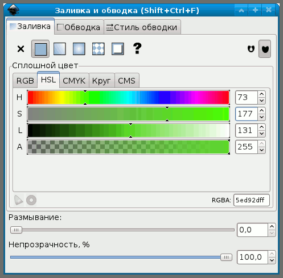Open the Стиль обводки tab
The width and height of the screenshot is (283, 278).
click(142, 27)
